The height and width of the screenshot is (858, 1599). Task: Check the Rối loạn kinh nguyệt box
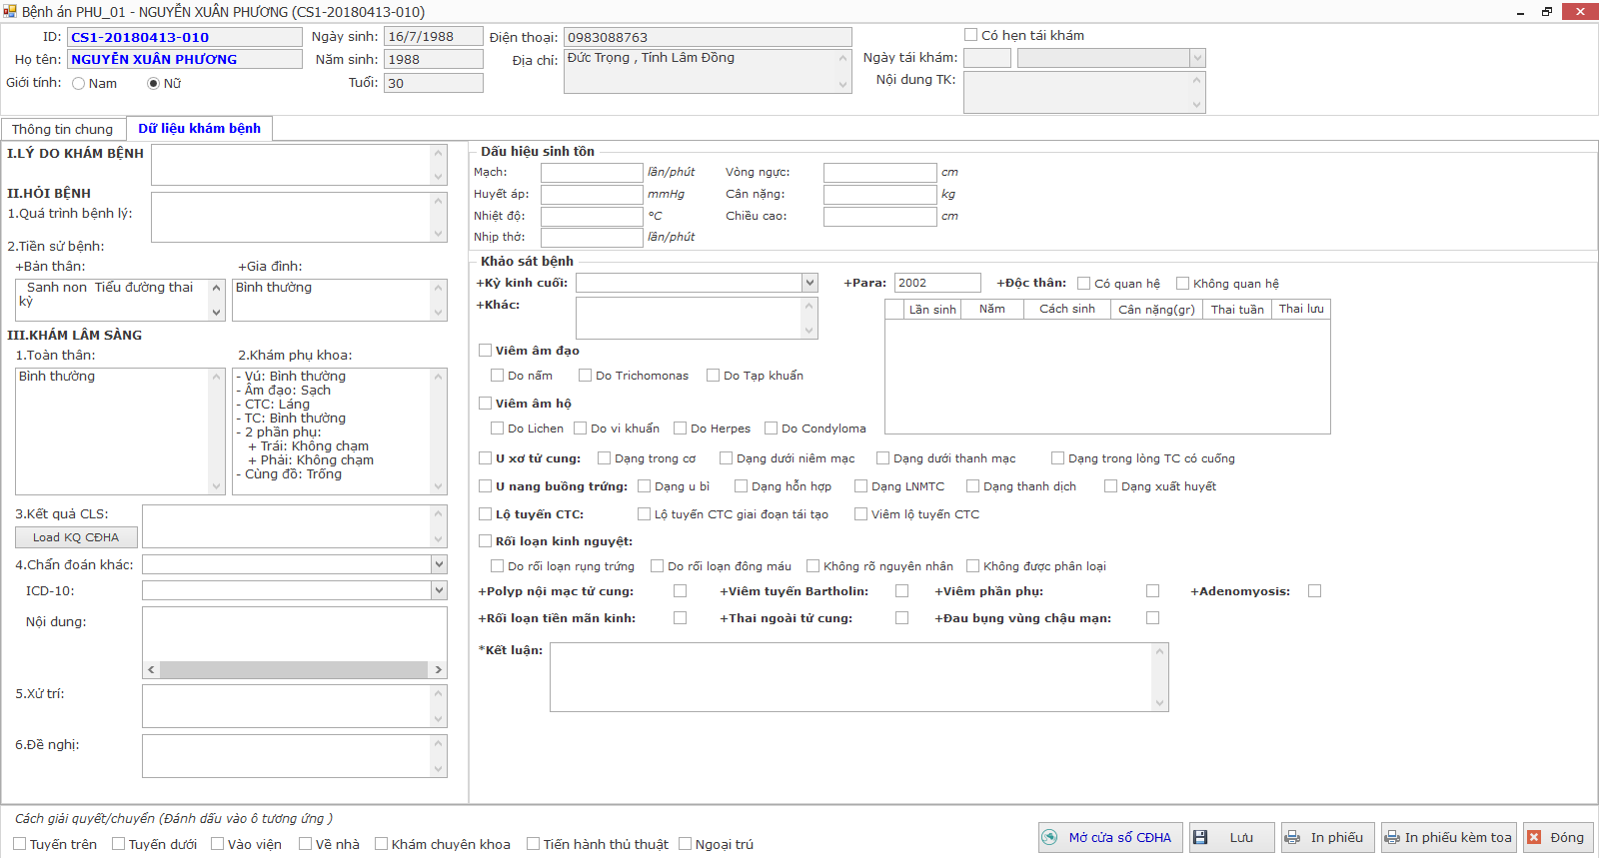(x=485, y=540)
